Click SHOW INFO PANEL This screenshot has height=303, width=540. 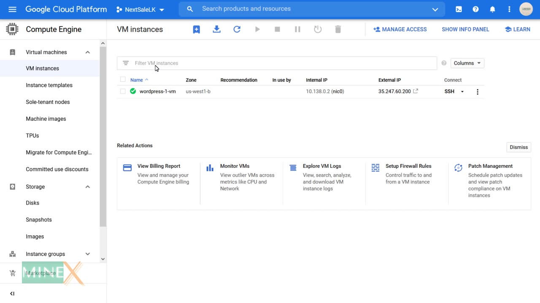(x=465, y=29)
